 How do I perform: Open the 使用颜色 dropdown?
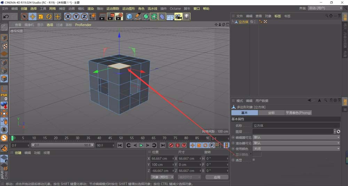(296, 149)
